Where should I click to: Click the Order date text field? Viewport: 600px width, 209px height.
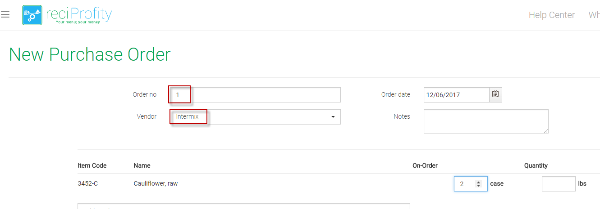(456, 95)
